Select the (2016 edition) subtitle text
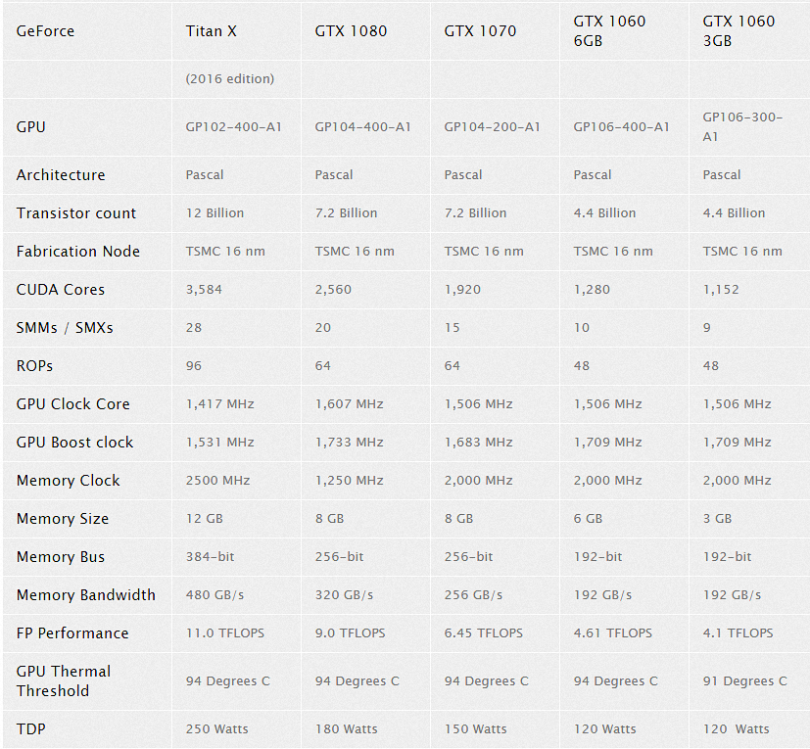 coord(229,78)
